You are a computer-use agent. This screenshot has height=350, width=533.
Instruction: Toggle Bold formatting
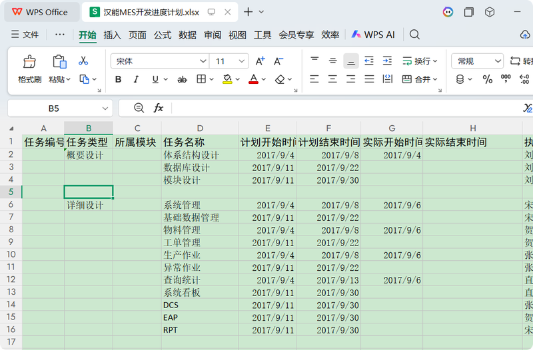pos(119,79)
